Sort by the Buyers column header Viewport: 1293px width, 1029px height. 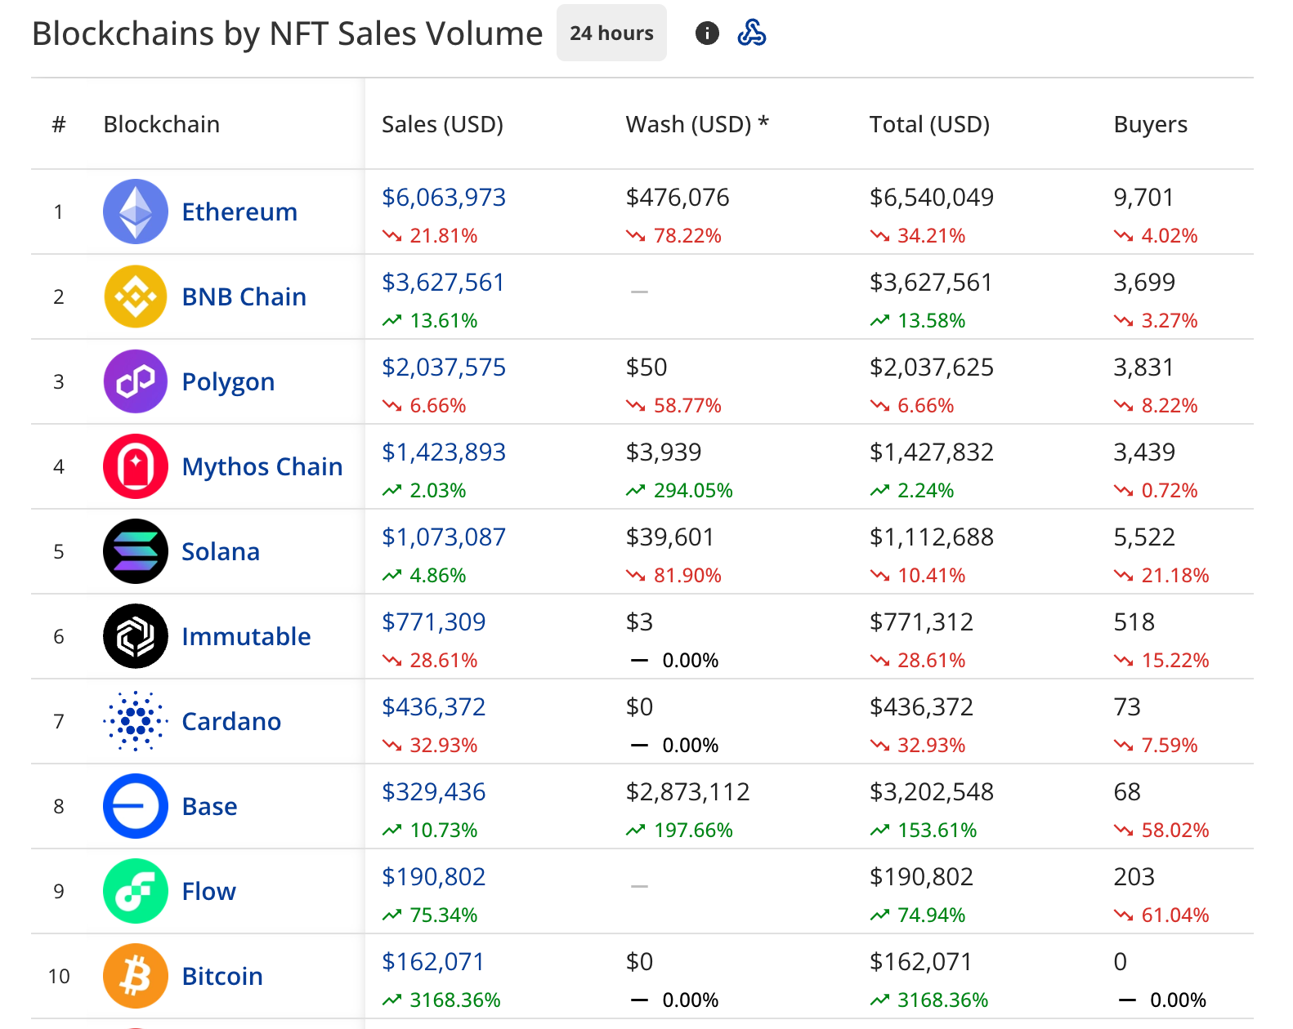point(1150,124)
